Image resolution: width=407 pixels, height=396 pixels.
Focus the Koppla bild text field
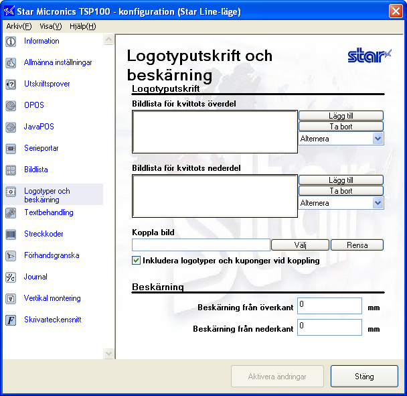pos(201,245)
